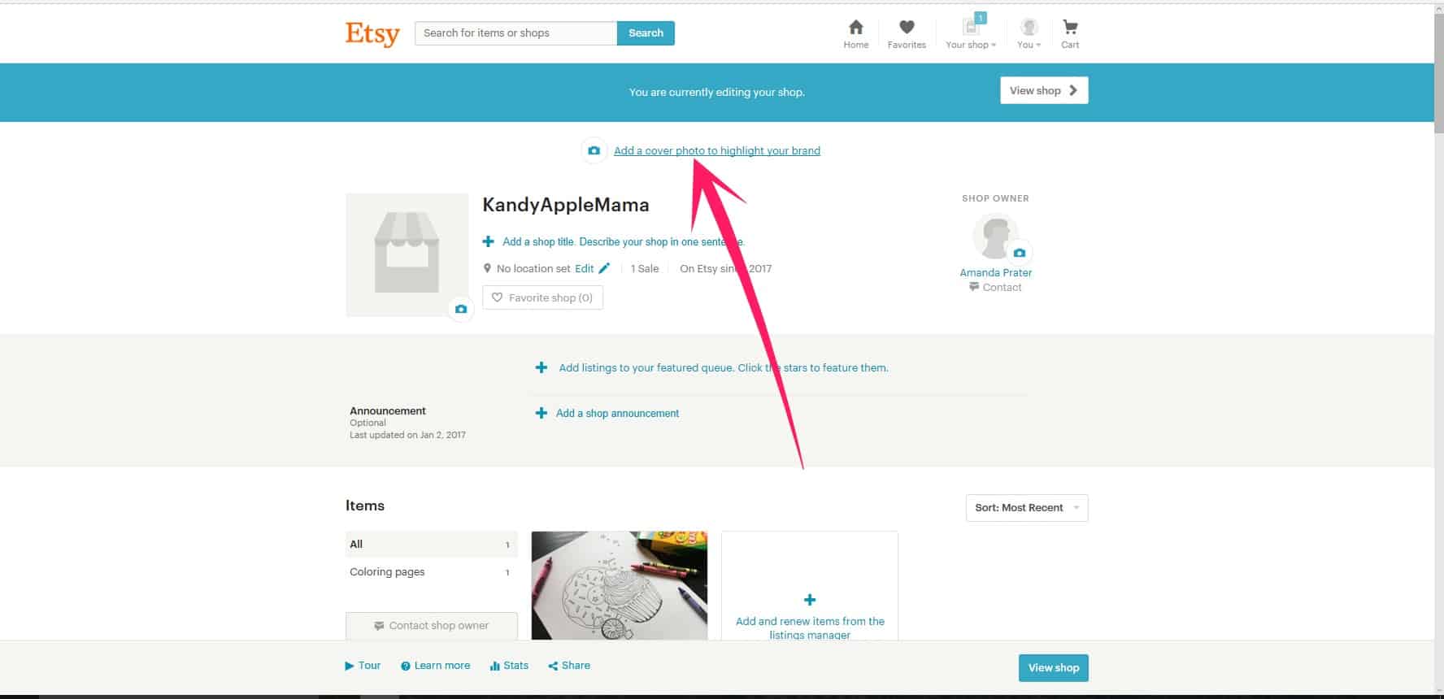Viewport: 1444px width, 699px height.
Task: Click the 1 Sale text
Action: [645, 268]
